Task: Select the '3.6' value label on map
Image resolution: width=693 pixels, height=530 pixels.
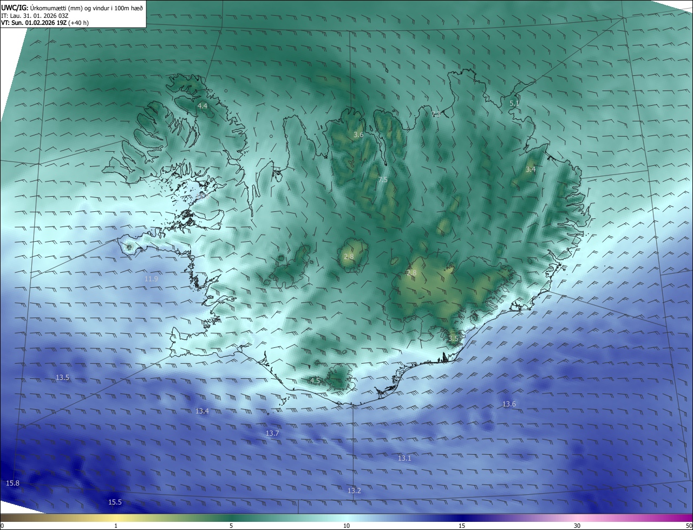Action: click(358, 135)
